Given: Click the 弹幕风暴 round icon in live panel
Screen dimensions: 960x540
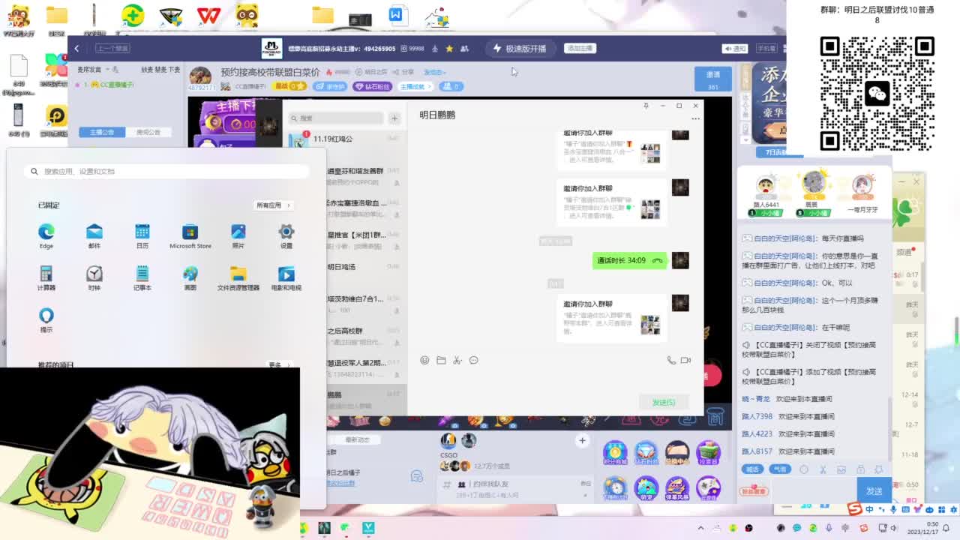Looking at the screenshot, I should point(676,488).
